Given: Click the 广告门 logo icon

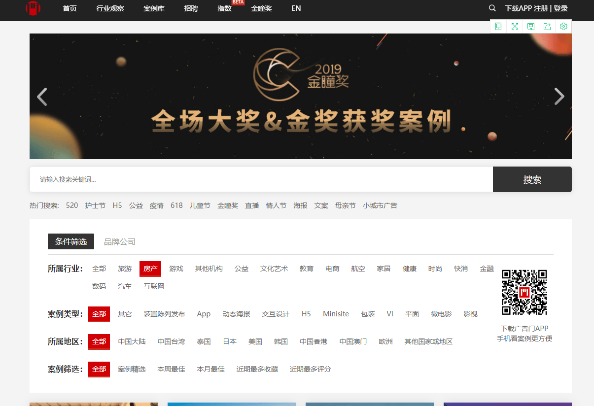Looking at the screenshot, I should pyautogui.click(x=33, y=8).
